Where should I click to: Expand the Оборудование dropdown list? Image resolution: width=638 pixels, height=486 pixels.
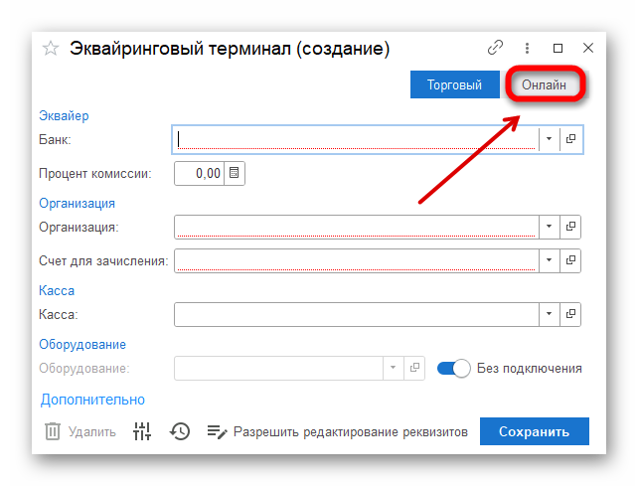394,368
